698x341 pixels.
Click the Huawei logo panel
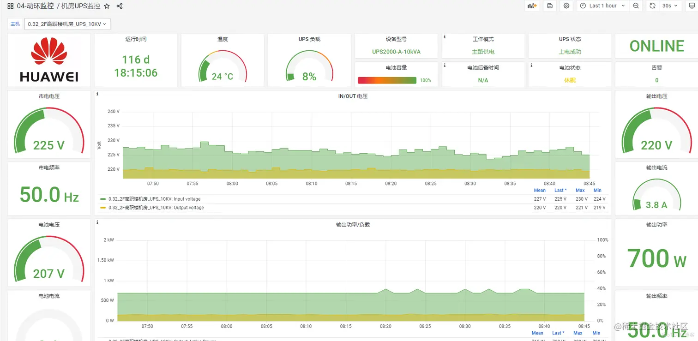(x=49, y=60)
